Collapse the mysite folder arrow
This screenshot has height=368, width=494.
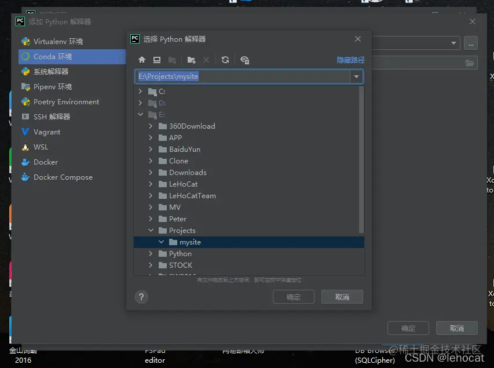click(162, 242)
